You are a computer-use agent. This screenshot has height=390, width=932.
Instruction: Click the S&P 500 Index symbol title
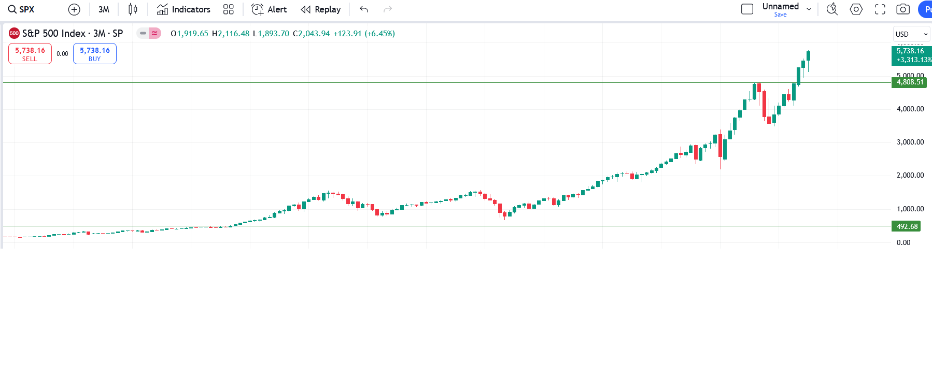[x=73, y=33]
